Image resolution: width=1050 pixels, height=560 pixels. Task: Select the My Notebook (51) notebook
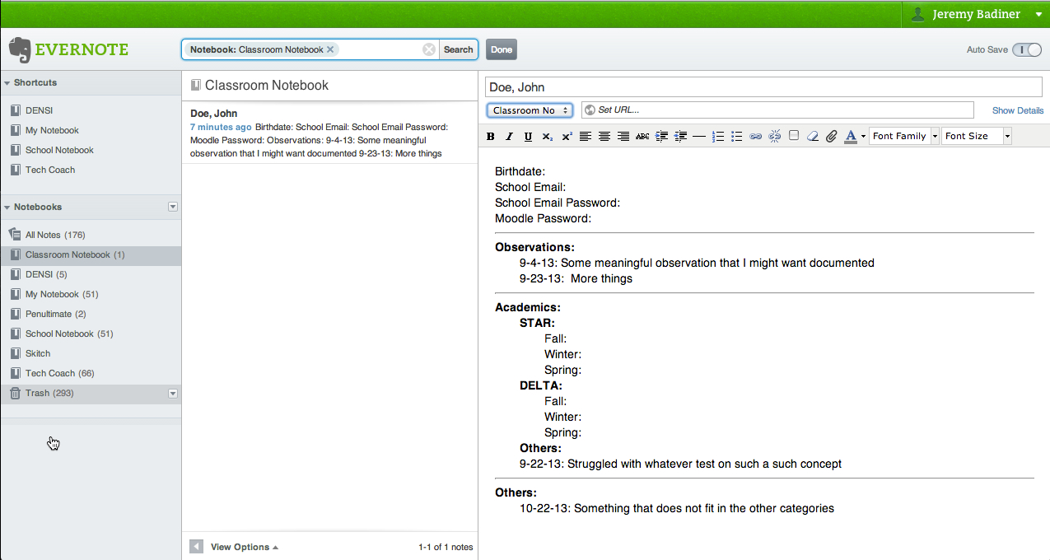pos(91,294)
